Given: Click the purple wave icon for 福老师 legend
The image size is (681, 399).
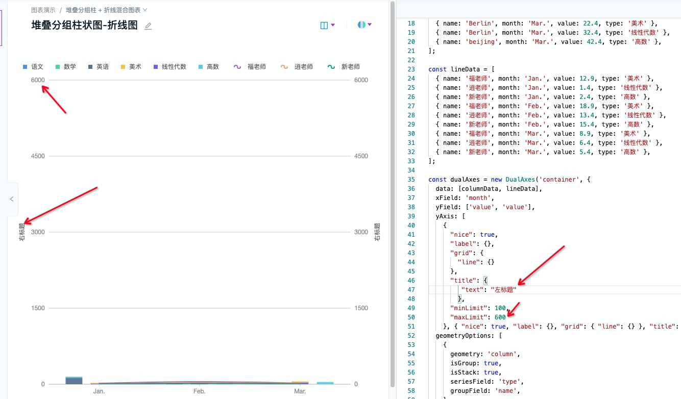Looking at the screenshot, I should (236, 66).
